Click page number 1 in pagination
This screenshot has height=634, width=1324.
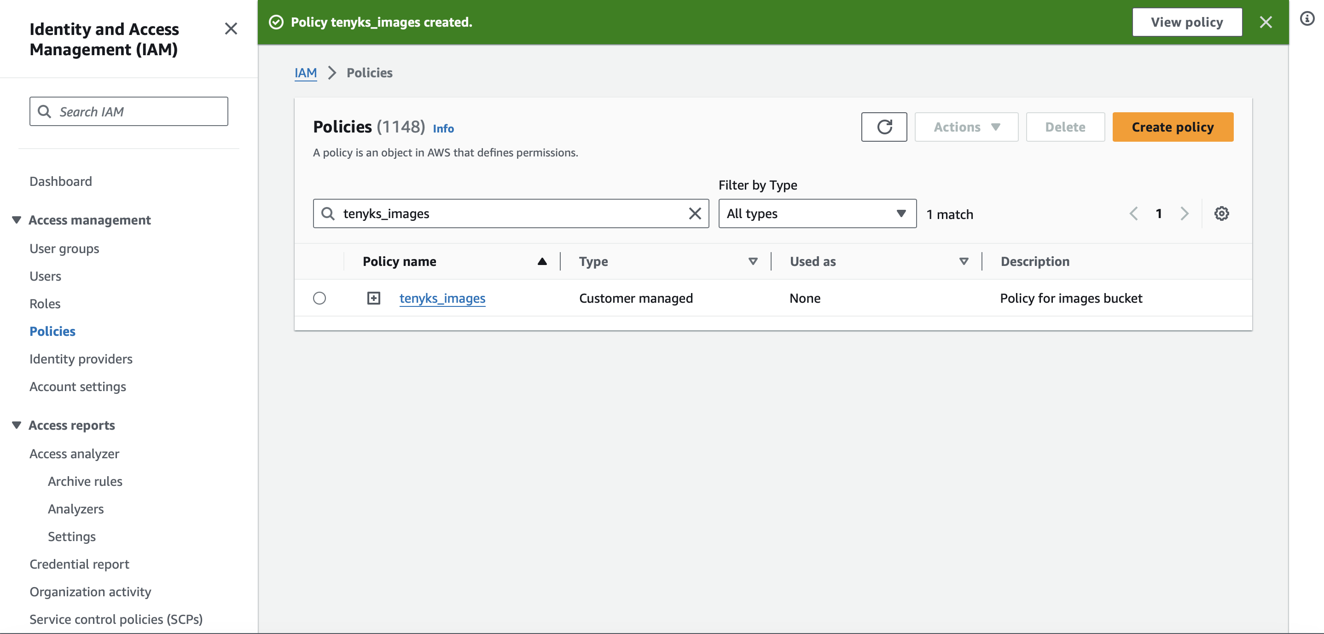pyautogui.click(x=1158, y=213)
